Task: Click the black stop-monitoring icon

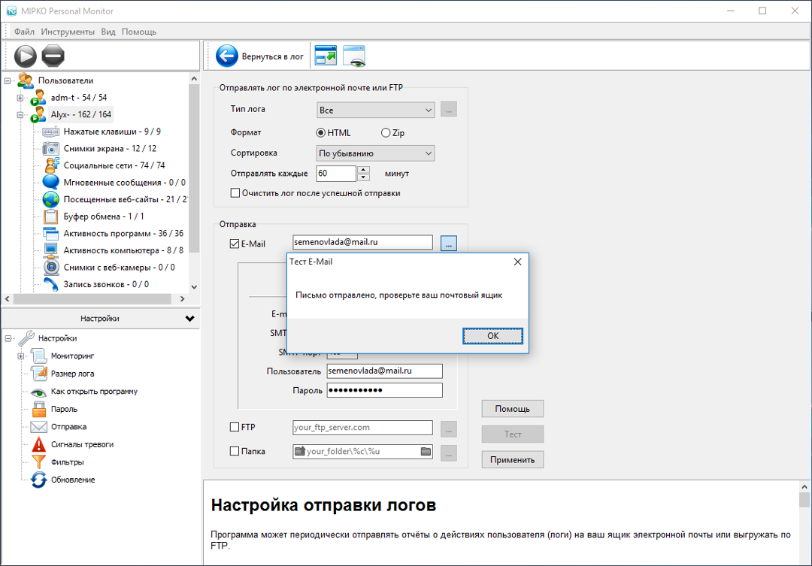Action: [x=53, y=56]
